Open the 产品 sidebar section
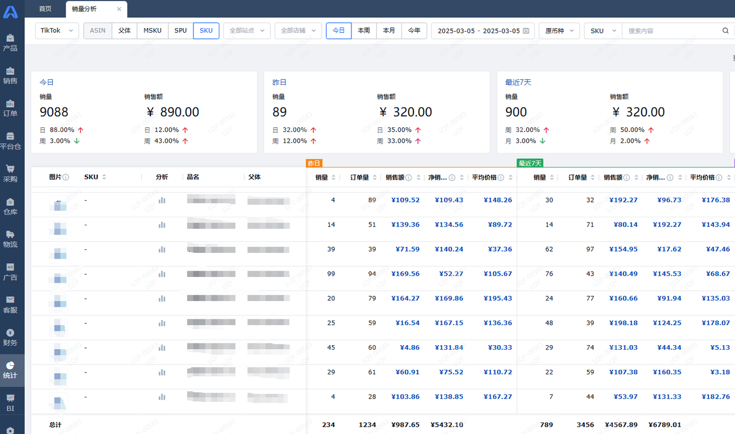735x434 pixels. (10, 42)
